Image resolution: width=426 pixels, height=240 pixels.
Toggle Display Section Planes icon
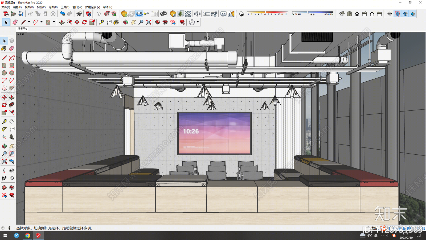coord(398,14)
